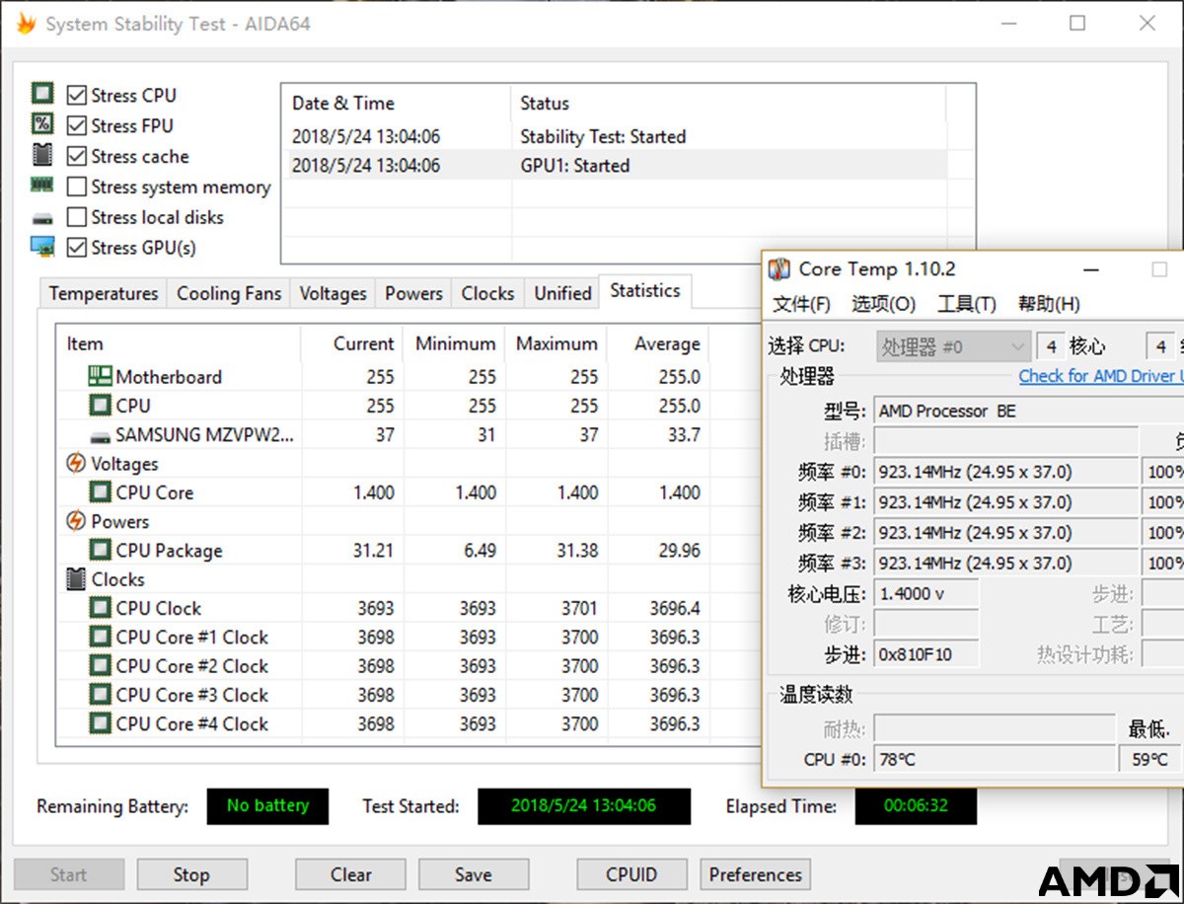
Task: Enable the Stress system memory checkbox
Action: pyautogui.click(x=76, y=187)
